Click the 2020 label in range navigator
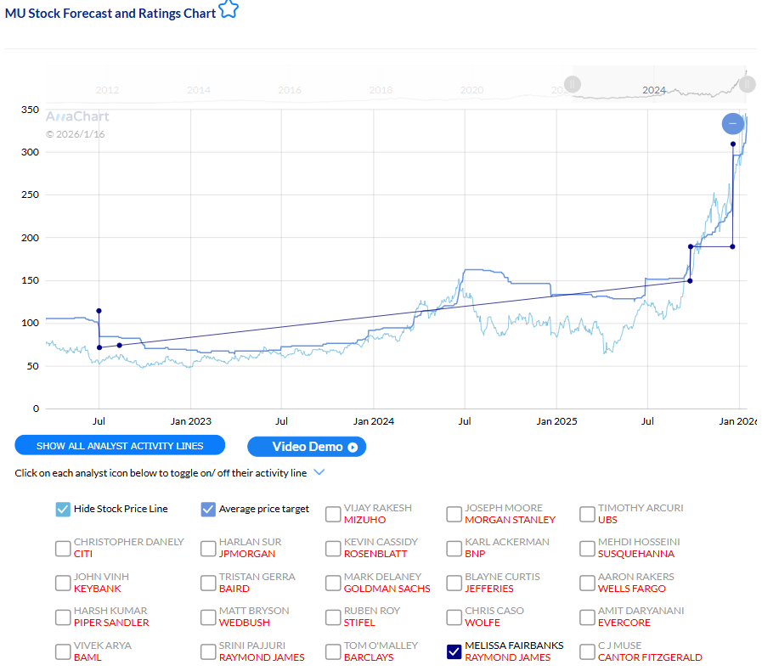 [471, 90]
